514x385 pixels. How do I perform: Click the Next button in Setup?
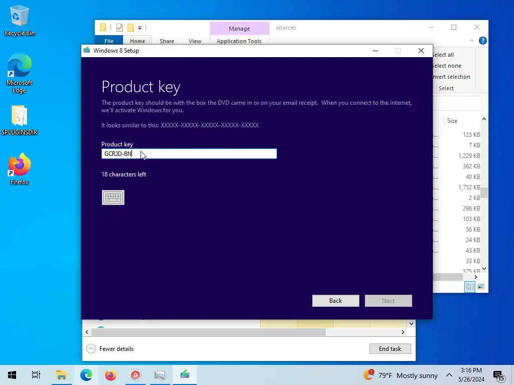coord(389,301)
